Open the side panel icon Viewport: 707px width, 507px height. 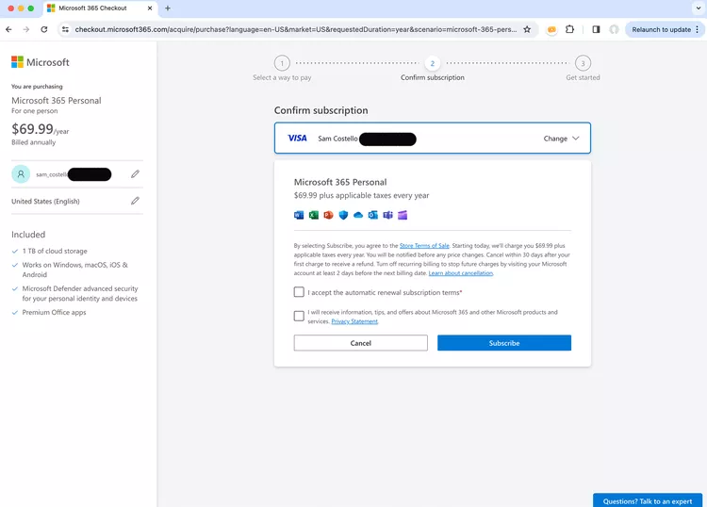tap(596, 29)
